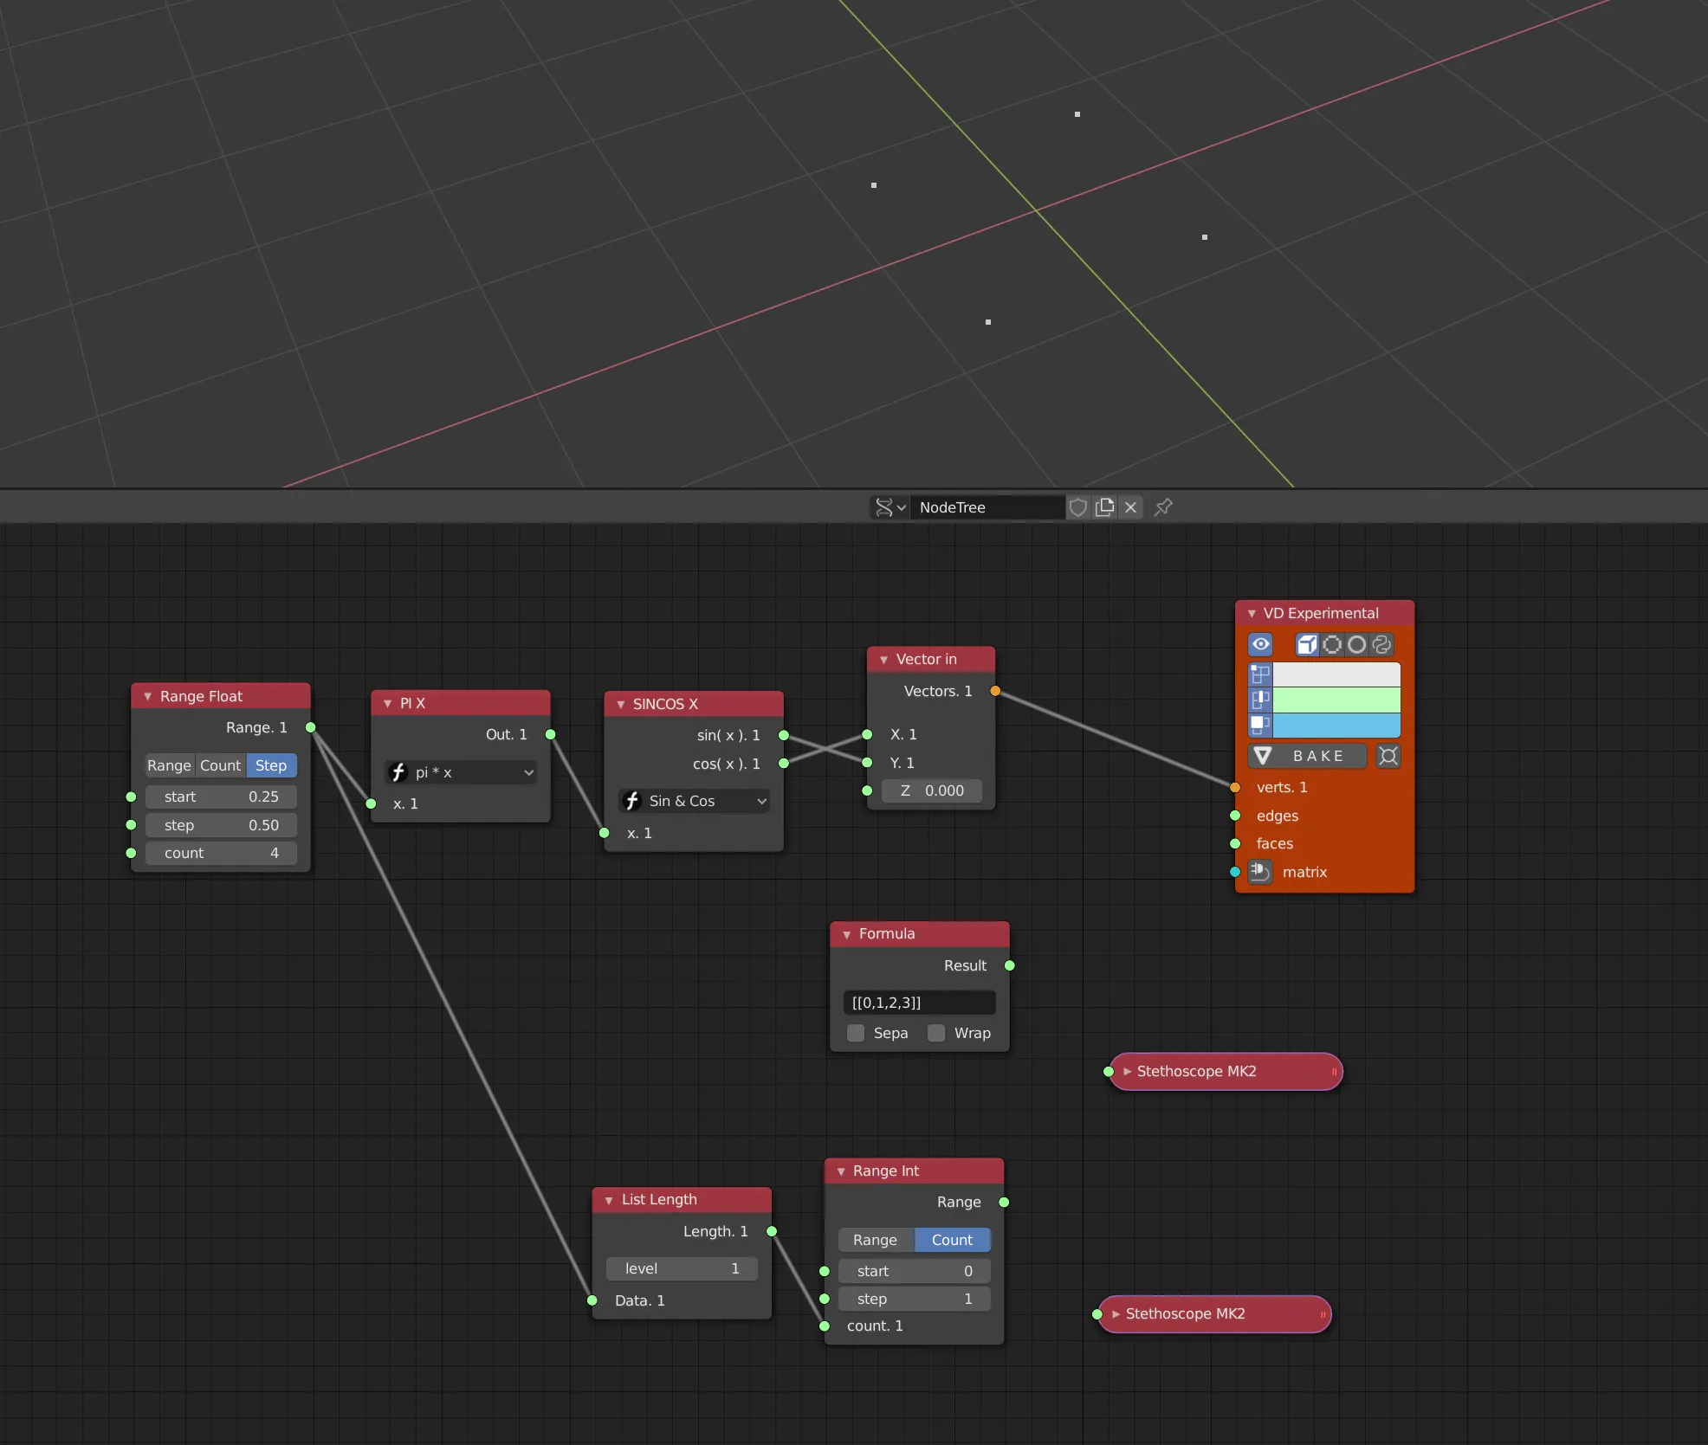1708x1445 pixels.
Task: Click the Python script icon in VD Experimental
Action: tap(1382, 644)
